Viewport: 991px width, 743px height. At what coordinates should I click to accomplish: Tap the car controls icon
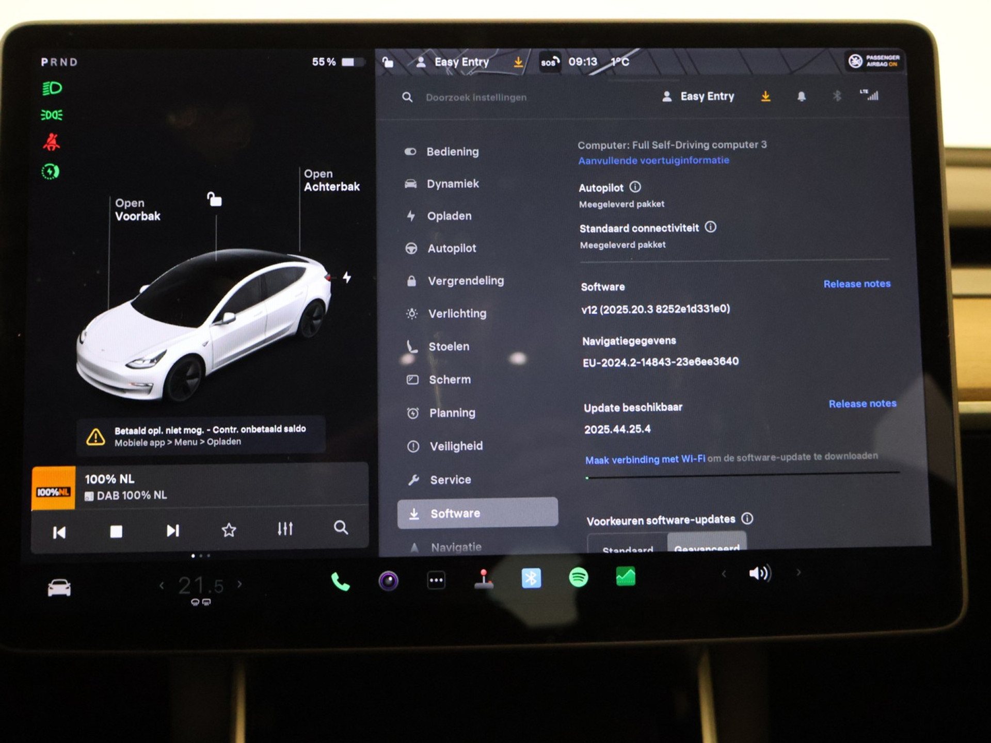[59, 588]
